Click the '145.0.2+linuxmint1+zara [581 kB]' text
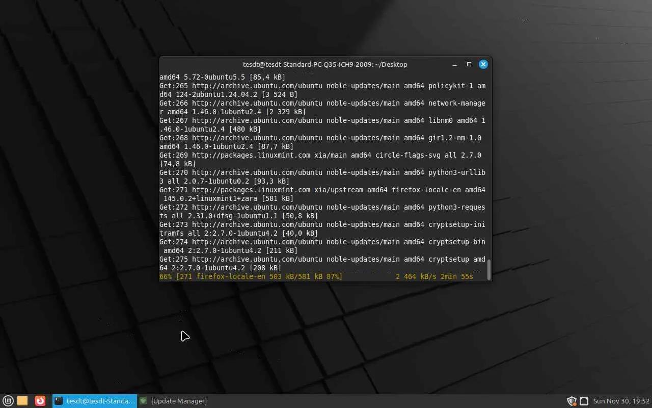 (x=229, y=198)
